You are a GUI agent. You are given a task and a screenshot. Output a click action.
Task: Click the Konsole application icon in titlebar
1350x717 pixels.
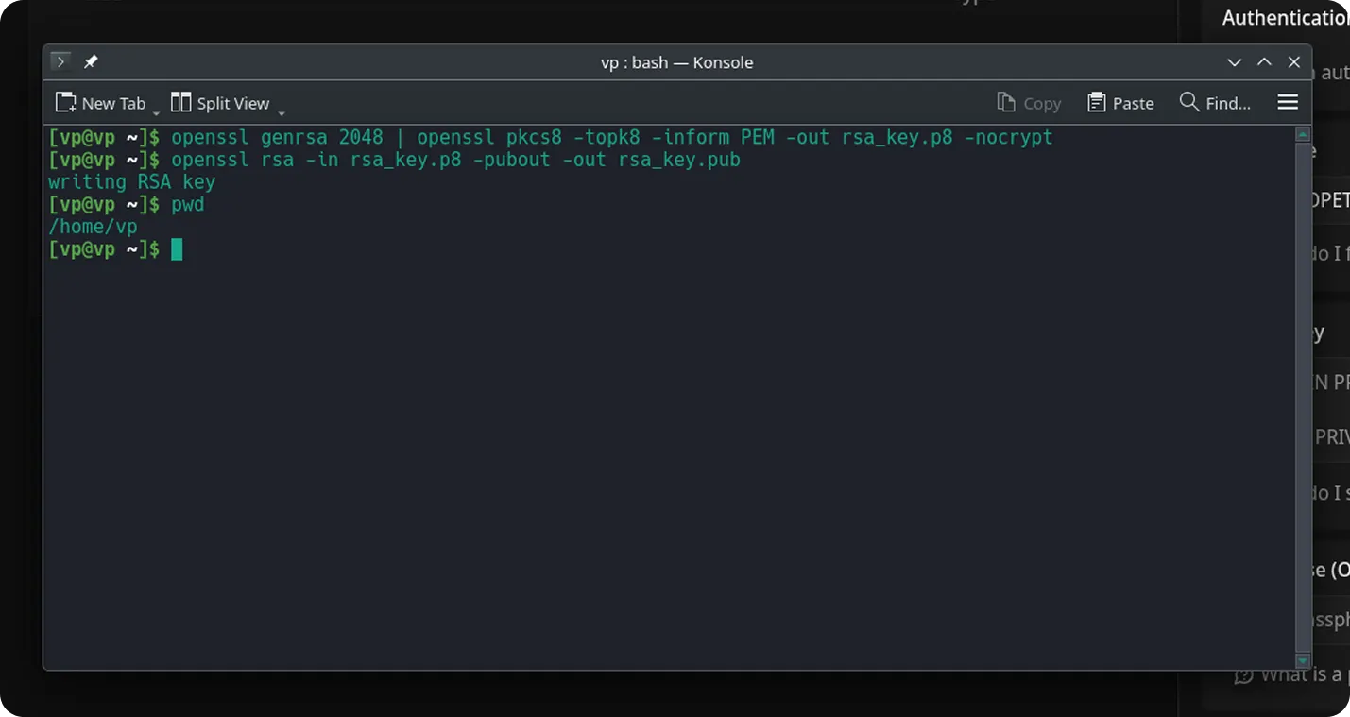click(x=60, y=61)
